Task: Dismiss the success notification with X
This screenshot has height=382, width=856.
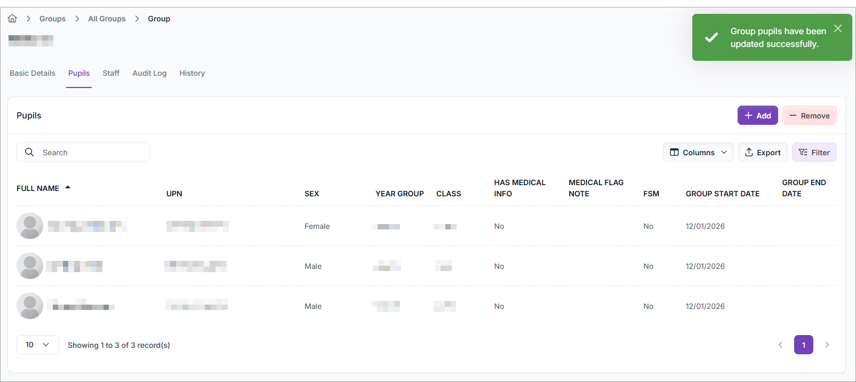Action: point(838,28)
